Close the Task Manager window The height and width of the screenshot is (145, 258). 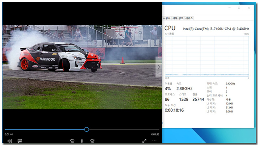point(249,8)
